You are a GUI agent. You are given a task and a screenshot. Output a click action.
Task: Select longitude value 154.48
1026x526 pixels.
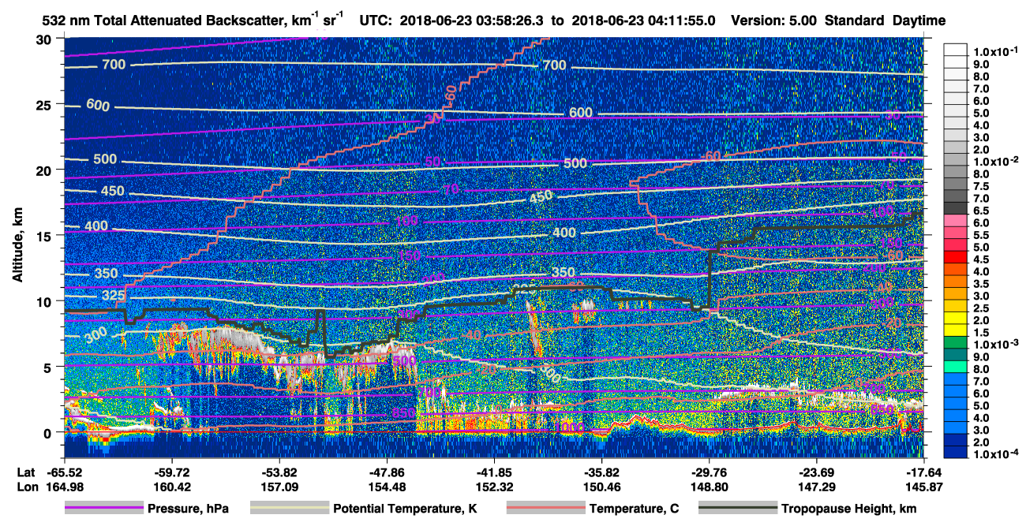(x=387, y=486)
